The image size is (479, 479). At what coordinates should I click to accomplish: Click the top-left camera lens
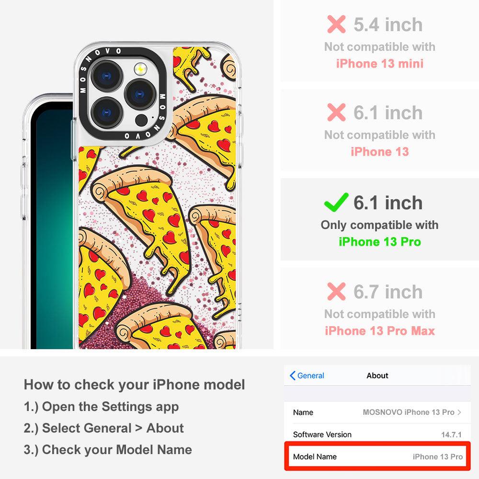107,76
